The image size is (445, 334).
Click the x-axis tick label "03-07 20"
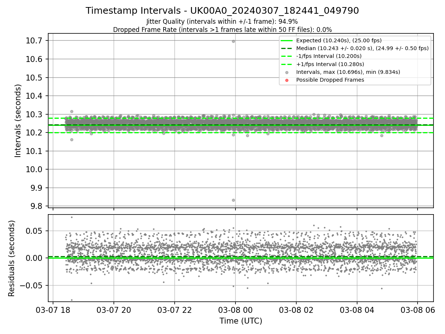tap(114, 310)
